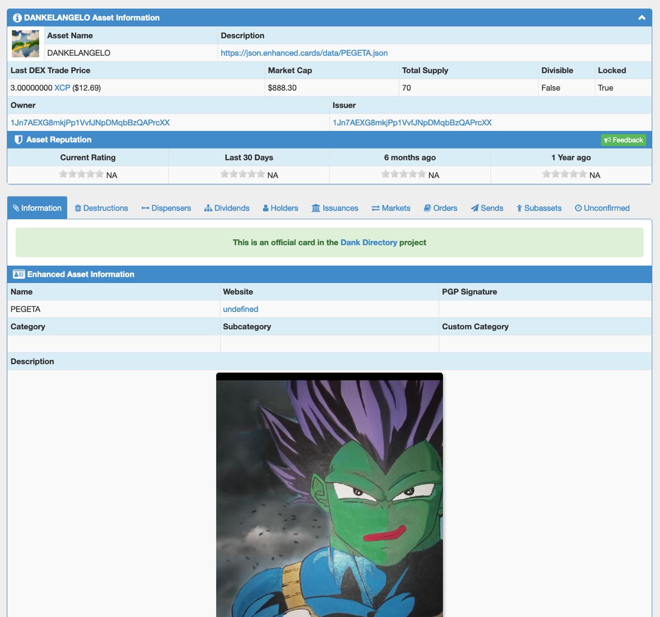Image resolution: width=660 pixels, height=617 pixels.
Task: Click the info icon beside DANKELANGELO title
Action: pos(17,18)
